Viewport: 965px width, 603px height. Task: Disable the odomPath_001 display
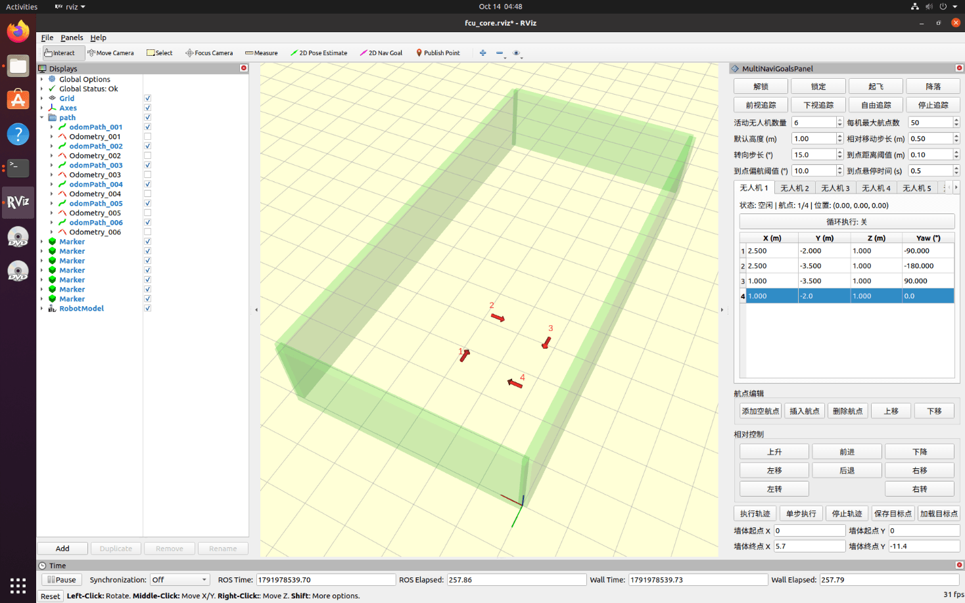pyautogui.click(x=148, y=127)
